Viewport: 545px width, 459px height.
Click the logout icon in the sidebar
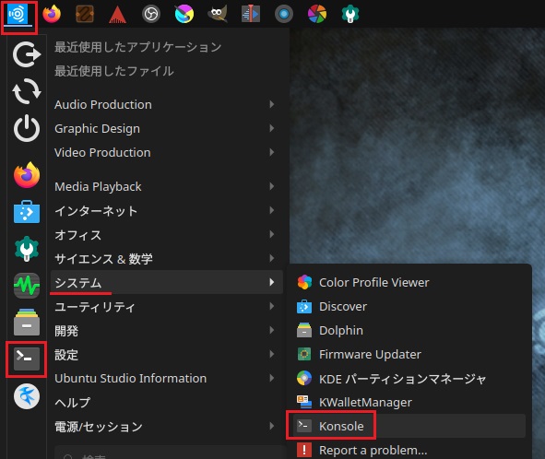(27, 54)
